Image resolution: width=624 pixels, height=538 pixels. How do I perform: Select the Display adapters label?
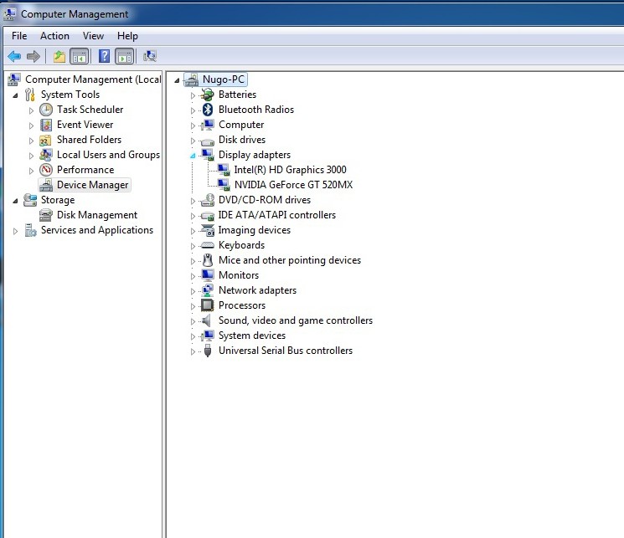[x=255, y=155]
